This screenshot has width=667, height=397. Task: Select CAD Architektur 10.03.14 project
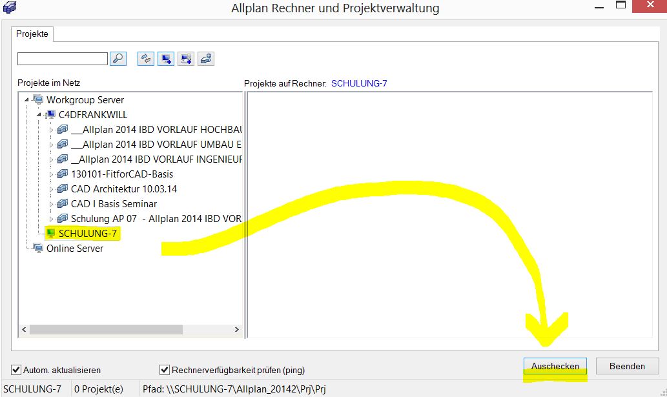click(123, 189)
